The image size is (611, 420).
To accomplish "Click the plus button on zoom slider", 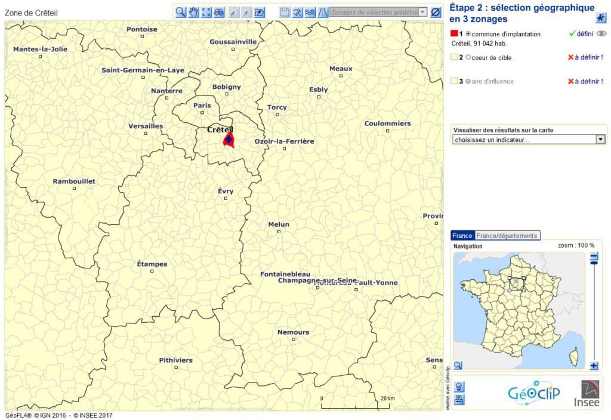I will point(594,366).
